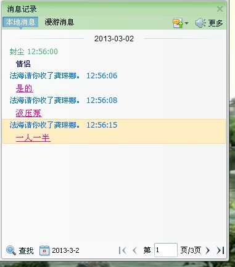Click the export message record icon
235x267 pixels.
pyautogui.click(x=178, y=23)
